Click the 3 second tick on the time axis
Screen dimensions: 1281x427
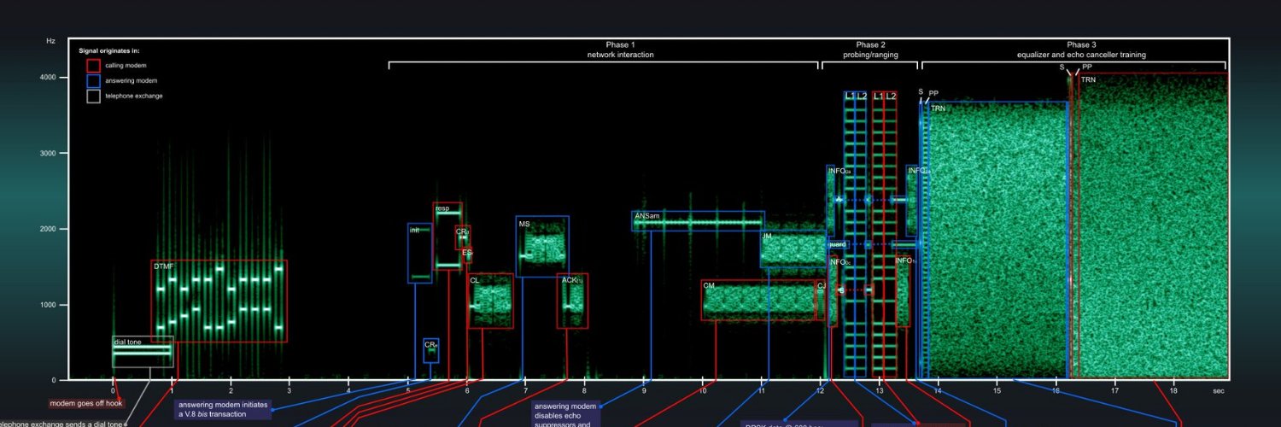pos(290,390)
